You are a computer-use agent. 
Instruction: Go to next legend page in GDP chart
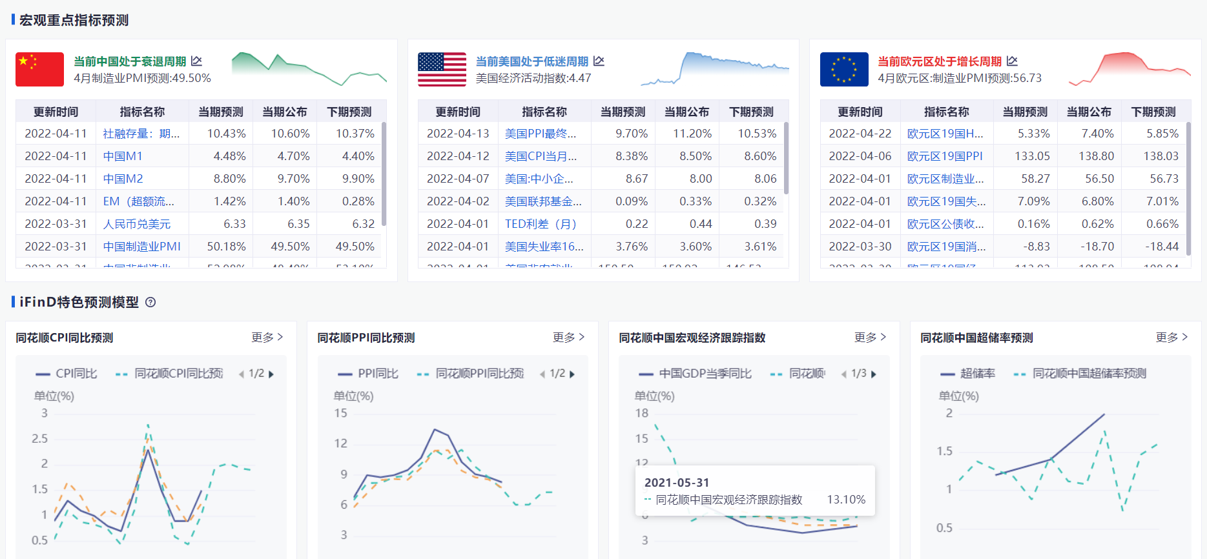tap(874, 374)
